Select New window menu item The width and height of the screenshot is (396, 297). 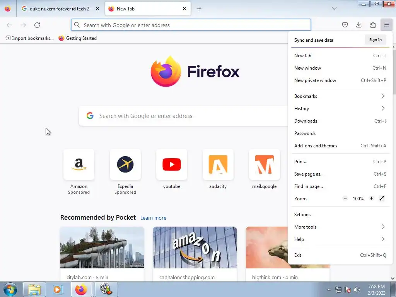(340, 68)
